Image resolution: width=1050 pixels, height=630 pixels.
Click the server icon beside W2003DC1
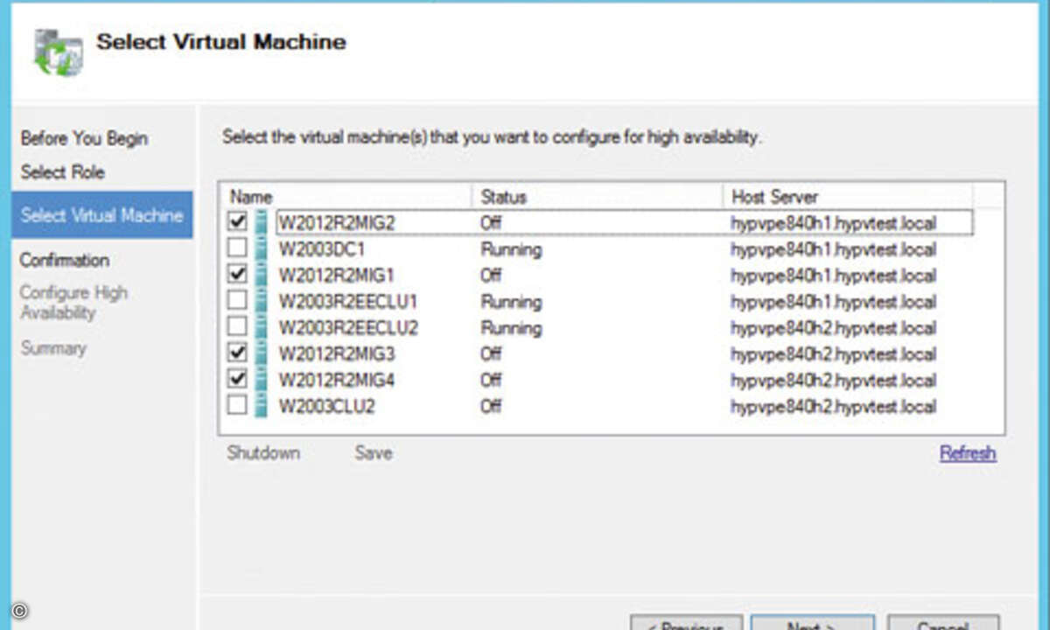coord(261,248)
